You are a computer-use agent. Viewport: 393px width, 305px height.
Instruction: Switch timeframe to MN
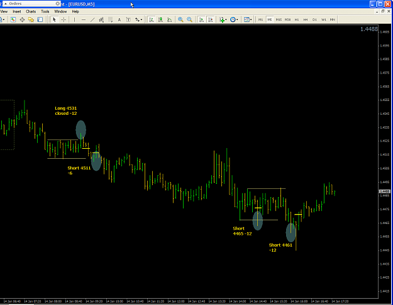tap(333, 19)
